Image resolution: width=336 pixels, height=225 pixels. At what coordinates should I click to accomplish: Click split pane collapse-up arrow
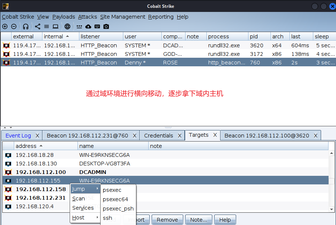[5, 127]
